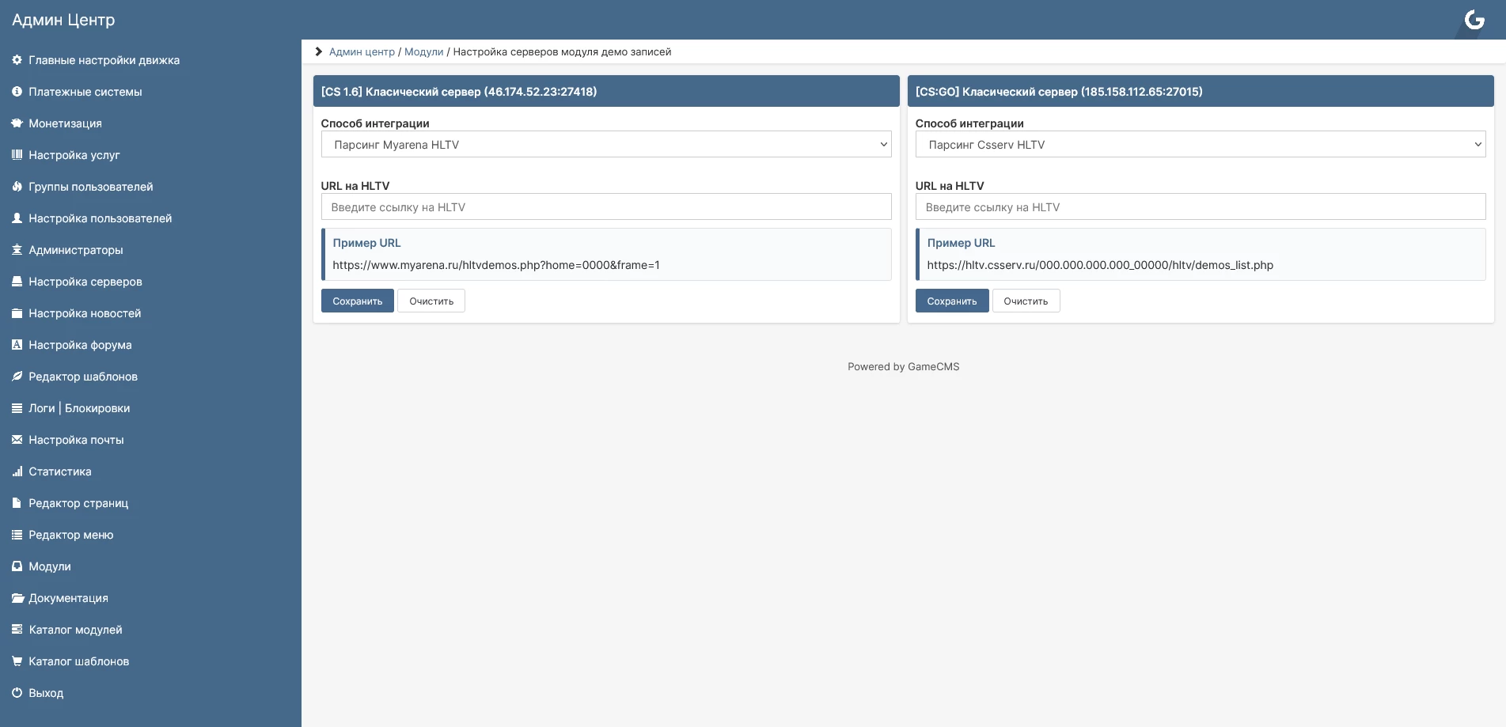Click the folder icon beside Настройка новостей
The width and height of the screenshot is (1506, 727).
(17, 313)
